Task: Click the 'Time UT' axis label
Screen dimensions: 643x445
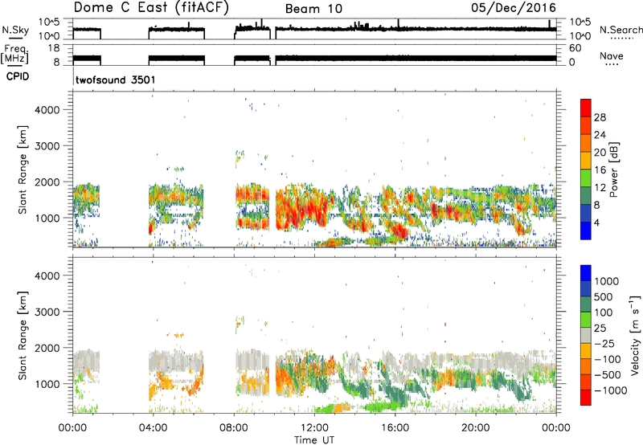Action: click(314, 440)
